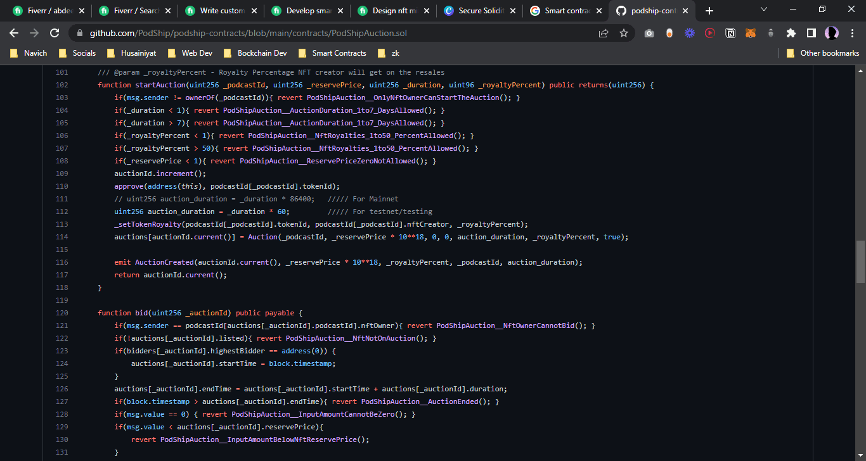Click the camera screenshot extension icon
Viewport: 866px width, 461px height.
coord(649,33)
